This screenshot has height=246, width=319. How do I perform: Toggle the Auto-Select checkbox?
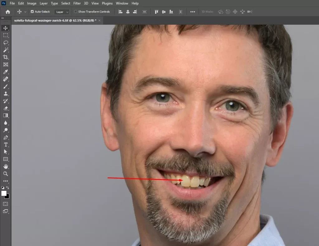[x=32, y=11]
